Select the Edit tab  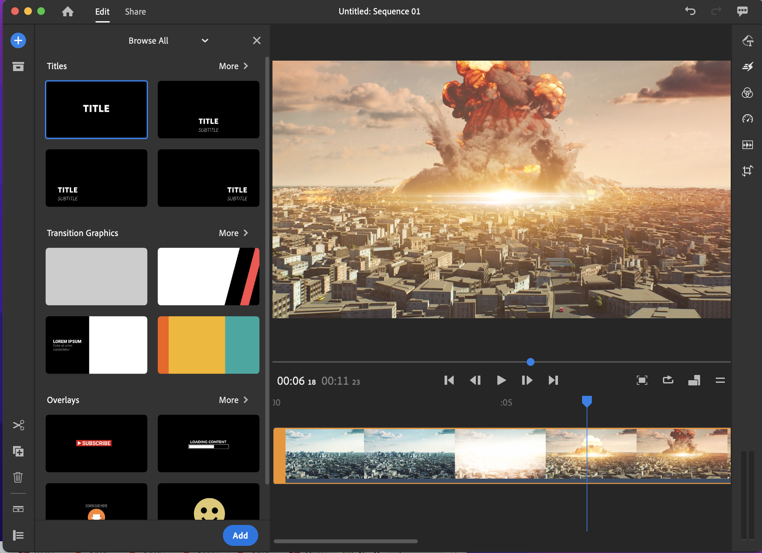(x=102, y=12)
